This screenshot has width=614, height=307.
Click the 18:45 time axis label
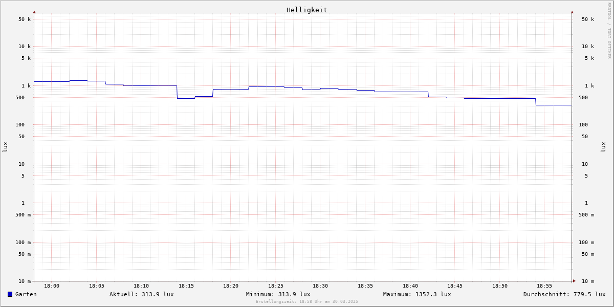455,286
